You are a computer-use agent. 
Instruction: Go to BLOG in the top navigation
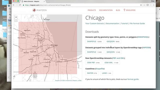118,10
